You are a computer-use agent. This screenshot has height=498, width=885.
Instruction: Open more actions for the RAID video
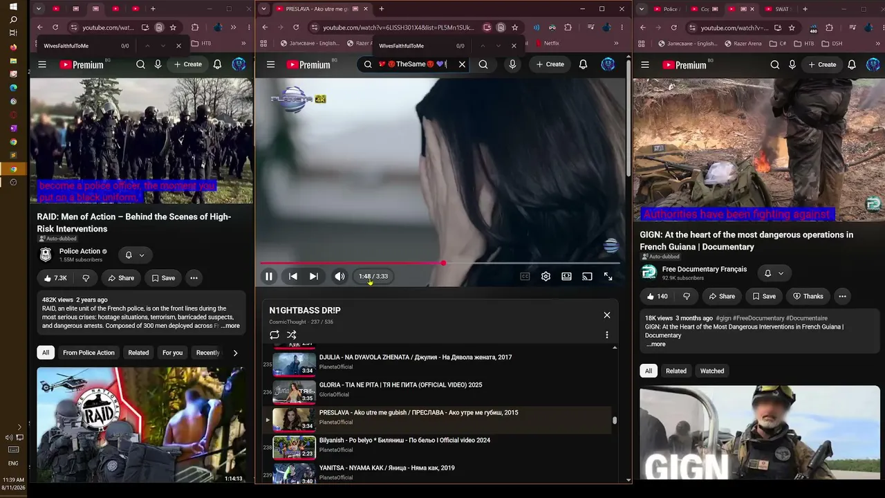tap(194, 278)
